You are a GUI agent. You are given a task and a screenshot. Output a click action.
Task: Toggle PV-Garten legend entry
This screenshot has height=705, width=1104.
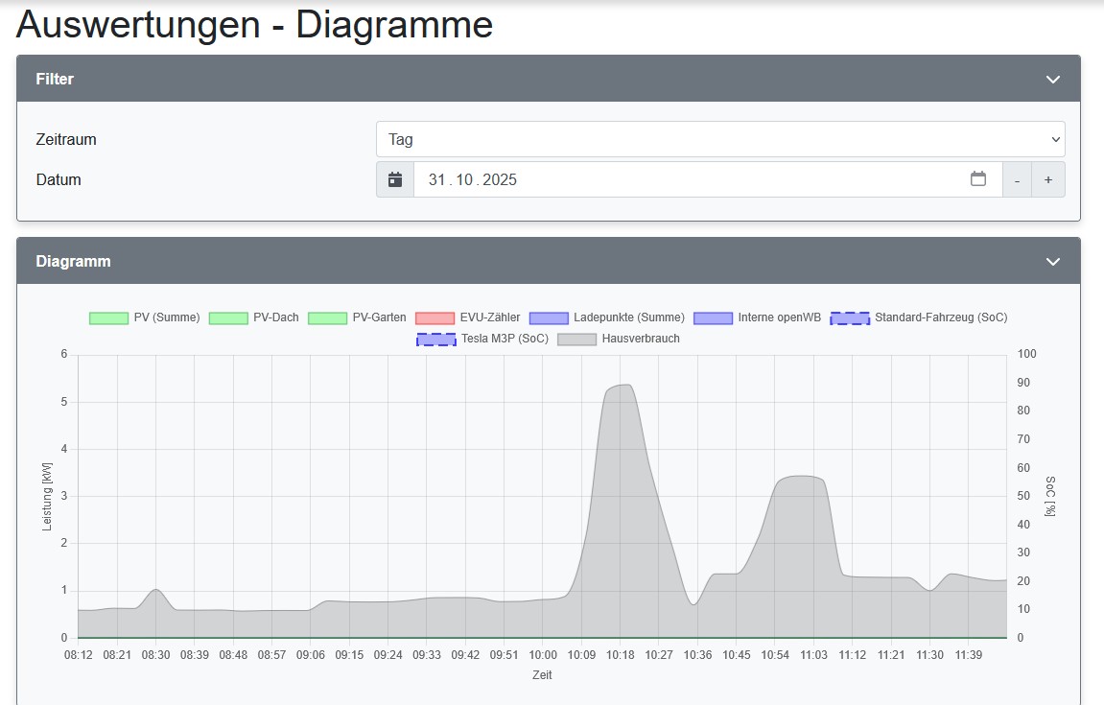[x=327, y=317]
